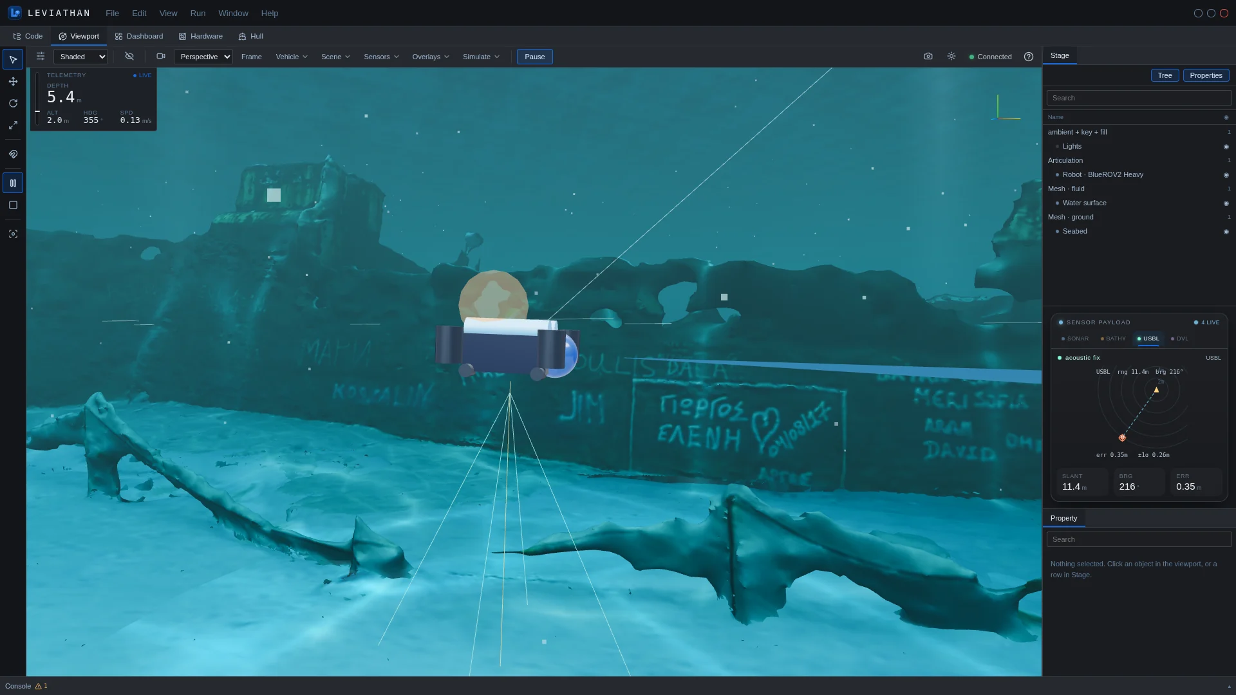Switch to the Code tab
1236x695 pixels.
pyautogui.click(x=28, y=36)
